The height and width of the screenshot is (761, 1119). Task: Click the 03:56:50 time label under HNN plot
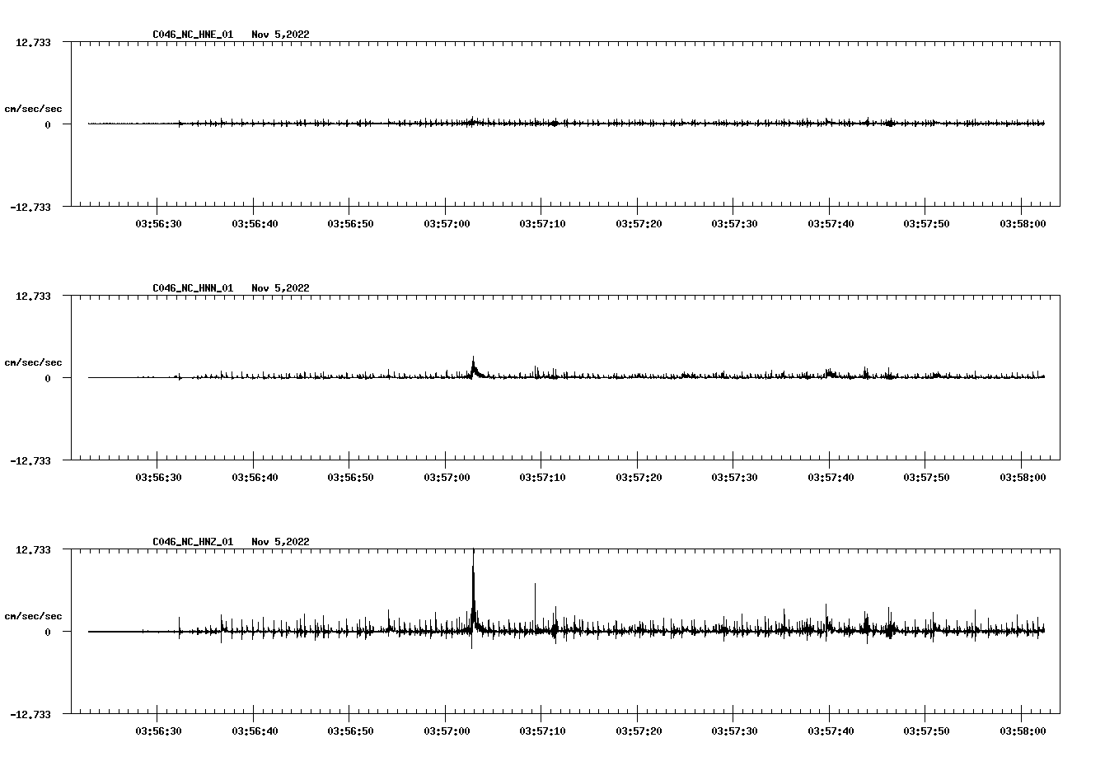[350, 478]
